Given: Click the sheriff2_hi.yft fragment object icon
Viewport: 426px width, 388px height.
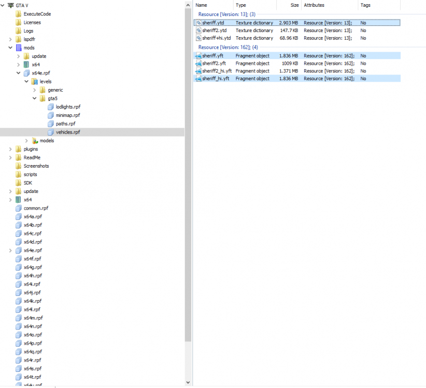Looking at the screenshot, I should click(198, 71).
